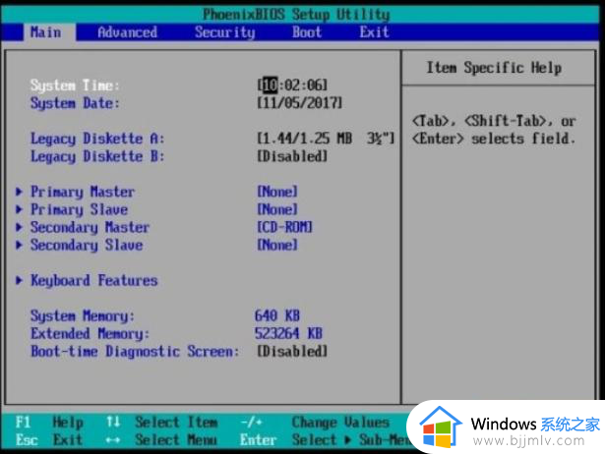
Task: Switch to the Advanced menu
Action: pyautogui.click(x=127, y=32)
